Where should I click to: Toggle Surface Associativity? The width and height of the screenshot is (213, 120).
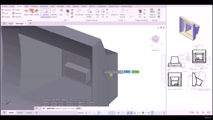46,13
